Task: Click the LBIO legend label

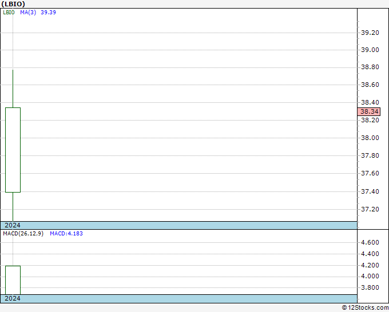Action: (x=9, y=13)
